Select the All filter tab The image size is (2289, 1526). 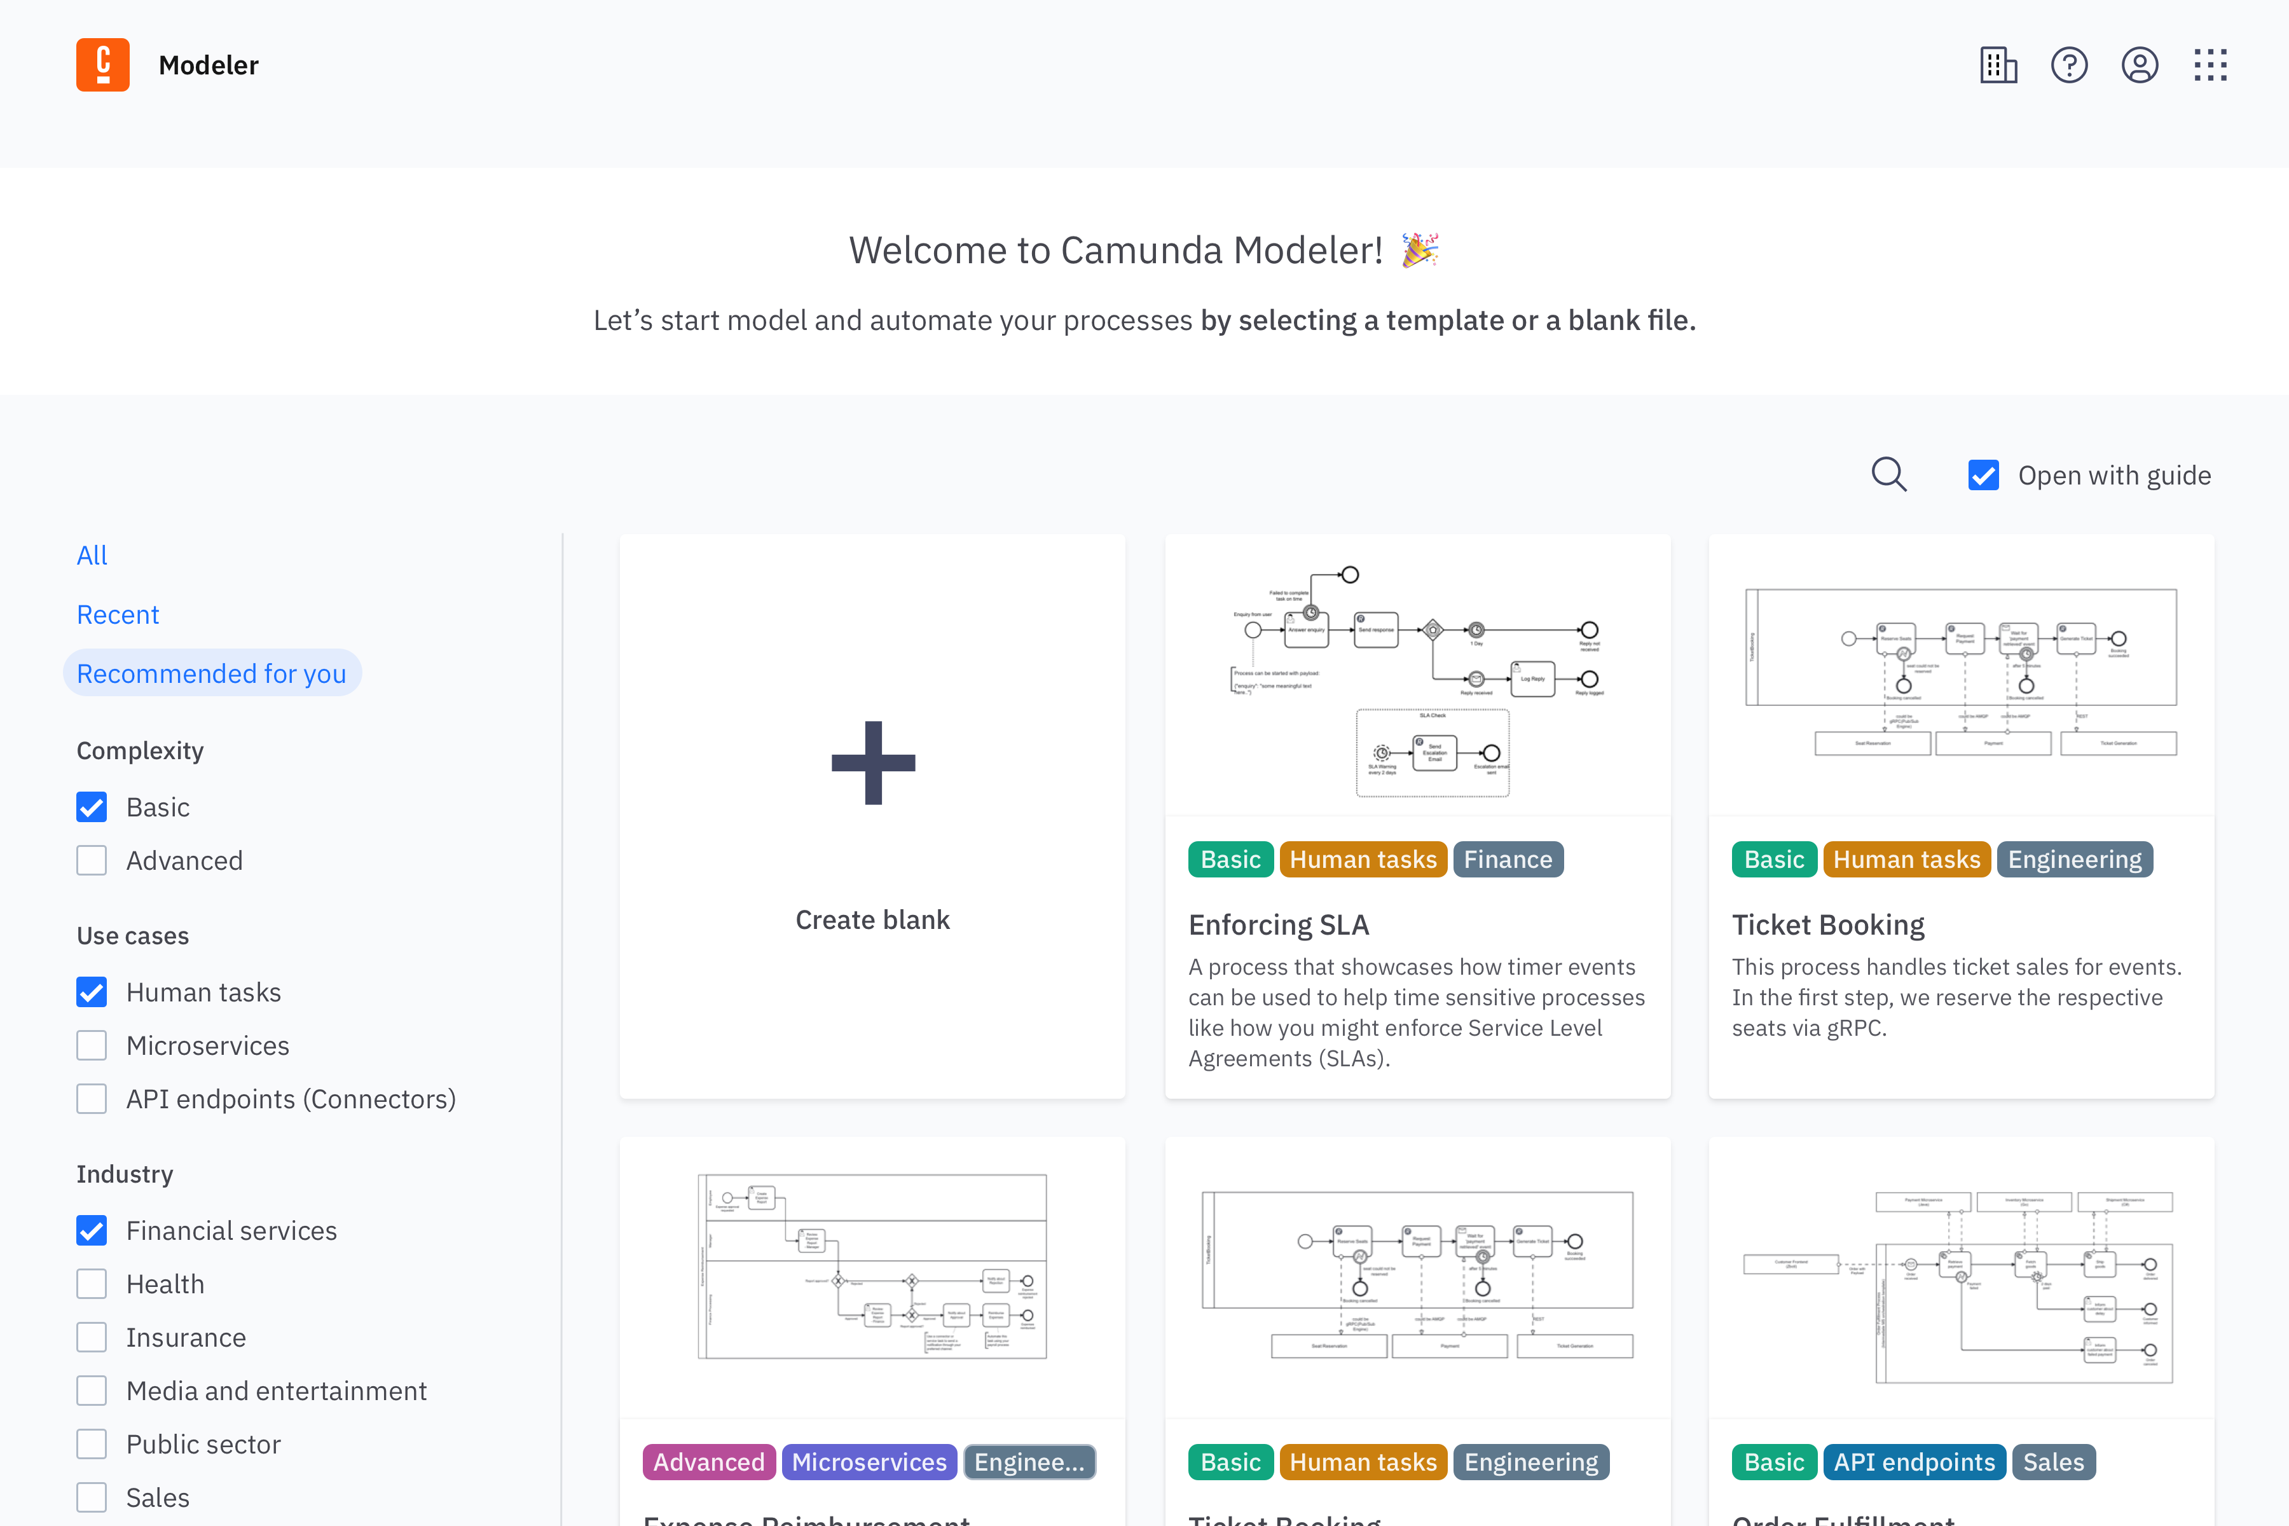pyautogui.click(x=92, y=554)
